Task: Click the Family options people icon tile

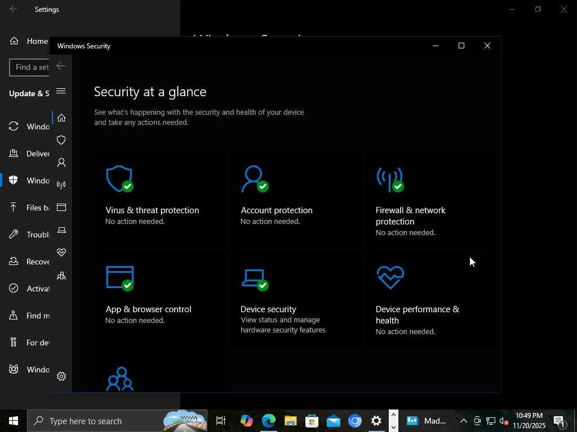Action: click(120, 379)
